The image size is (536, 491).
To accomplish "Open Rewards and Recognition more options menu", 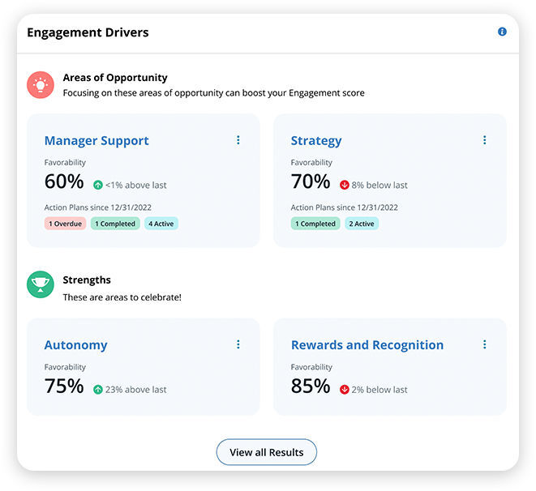I will tap(484, 344).
